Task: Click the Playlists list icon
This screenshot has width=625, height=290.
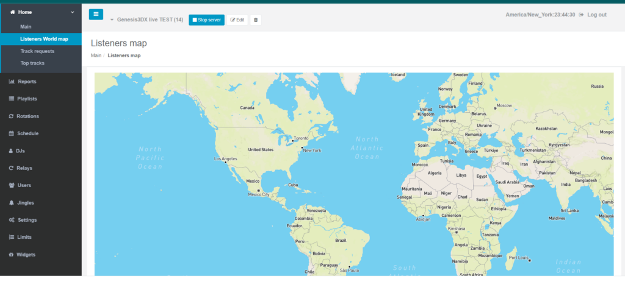Action: pos(12,99)
